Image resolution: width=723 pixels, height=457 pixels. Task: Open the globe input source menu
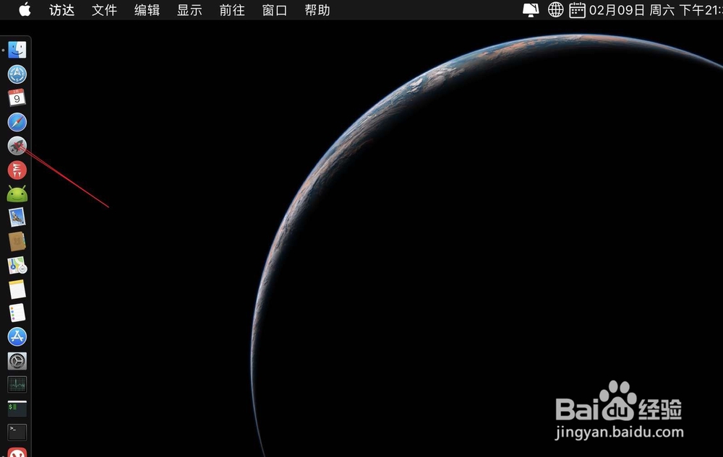pyautogui.click(x=555, y=9)
